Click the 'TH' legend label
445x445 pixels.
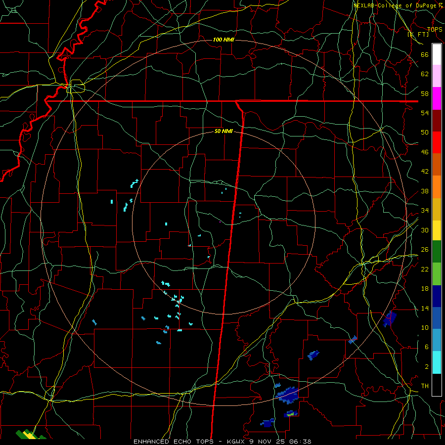(x=425, y=386)
